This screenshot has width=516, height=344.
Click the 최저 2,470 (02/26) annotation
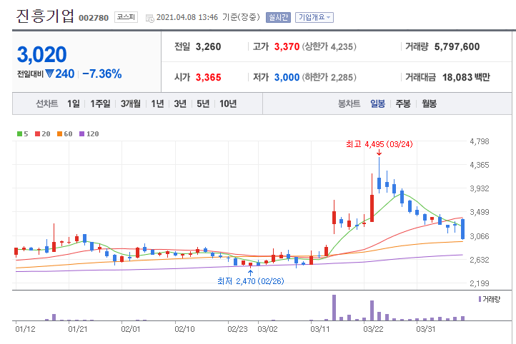[250, 281]
